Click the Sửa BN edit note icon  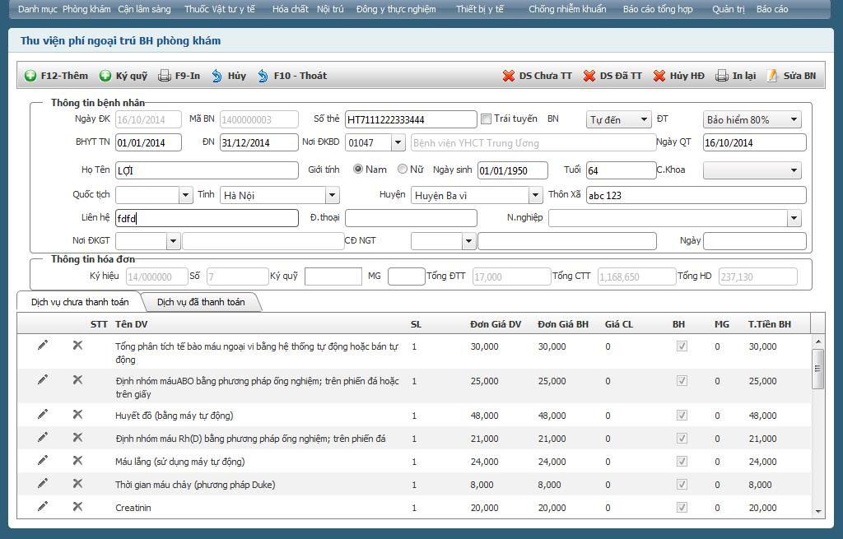(772, 76)
